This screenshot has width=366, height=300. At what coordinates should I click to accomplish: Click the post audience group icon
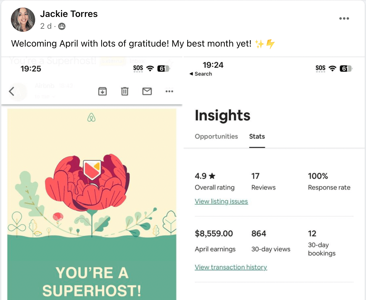62,26
